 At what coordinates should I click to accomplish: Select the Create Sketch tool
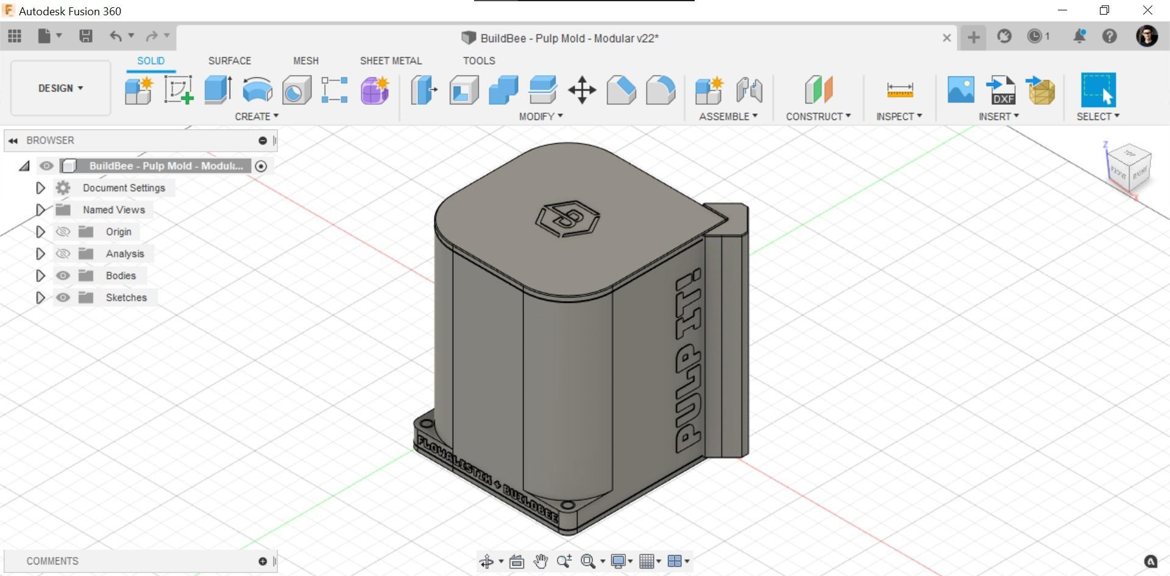tap(179, 90)
